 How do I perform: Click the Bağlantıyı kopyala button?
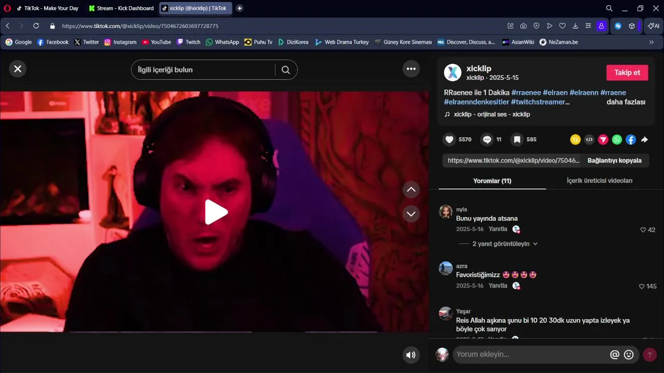tap(614, 161)
